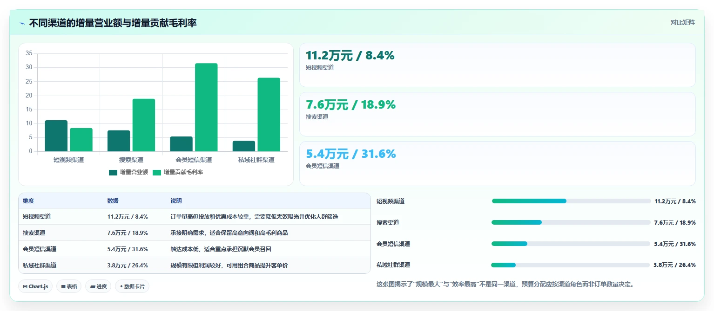Click table cell 5.4万元 / 31.6%

[x=128, y=249]
